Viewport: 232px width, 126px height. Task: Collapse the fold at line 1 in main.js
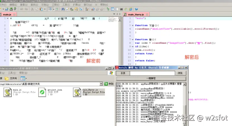[8, 19]
